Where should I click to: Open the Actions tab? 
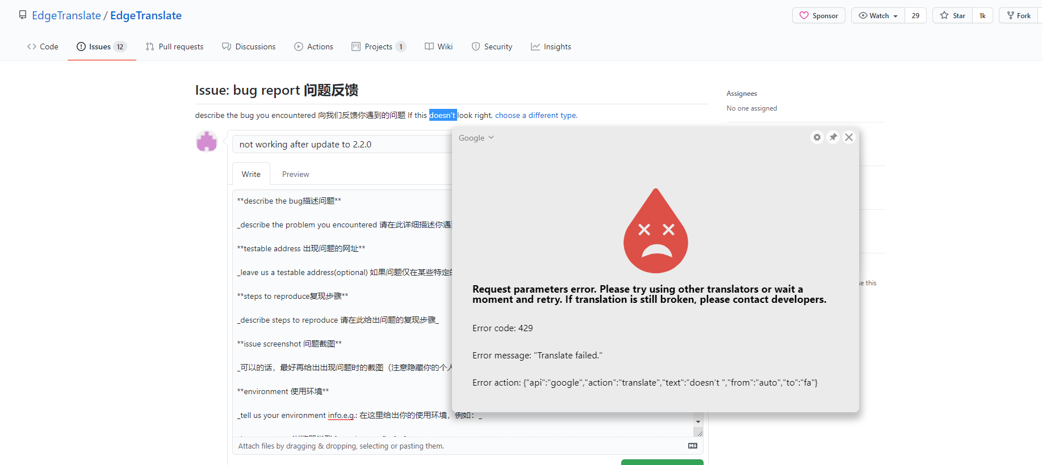(x=313, y=46)
